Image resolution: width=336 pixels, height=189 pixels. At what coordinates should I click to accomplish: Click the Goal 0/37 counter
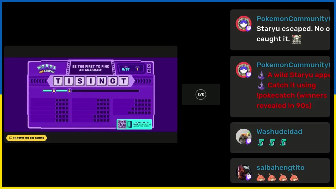[x=126, y=69]
